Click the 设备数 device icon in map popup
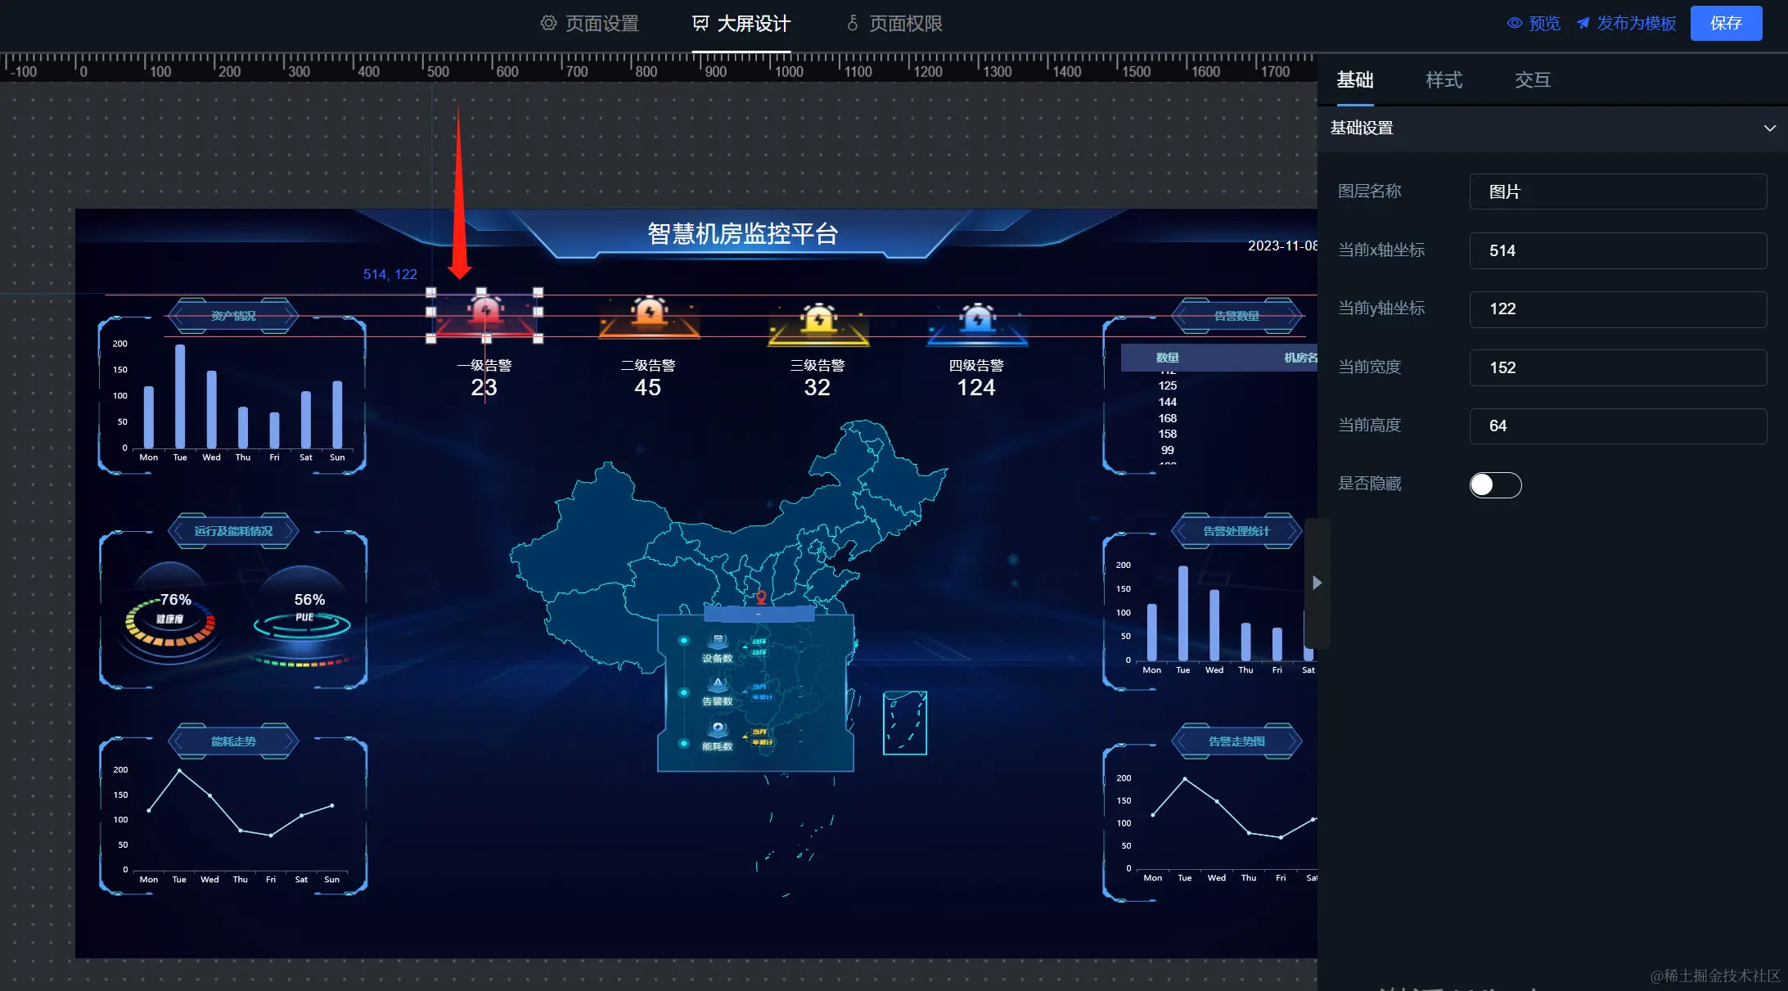 [718, 641]
